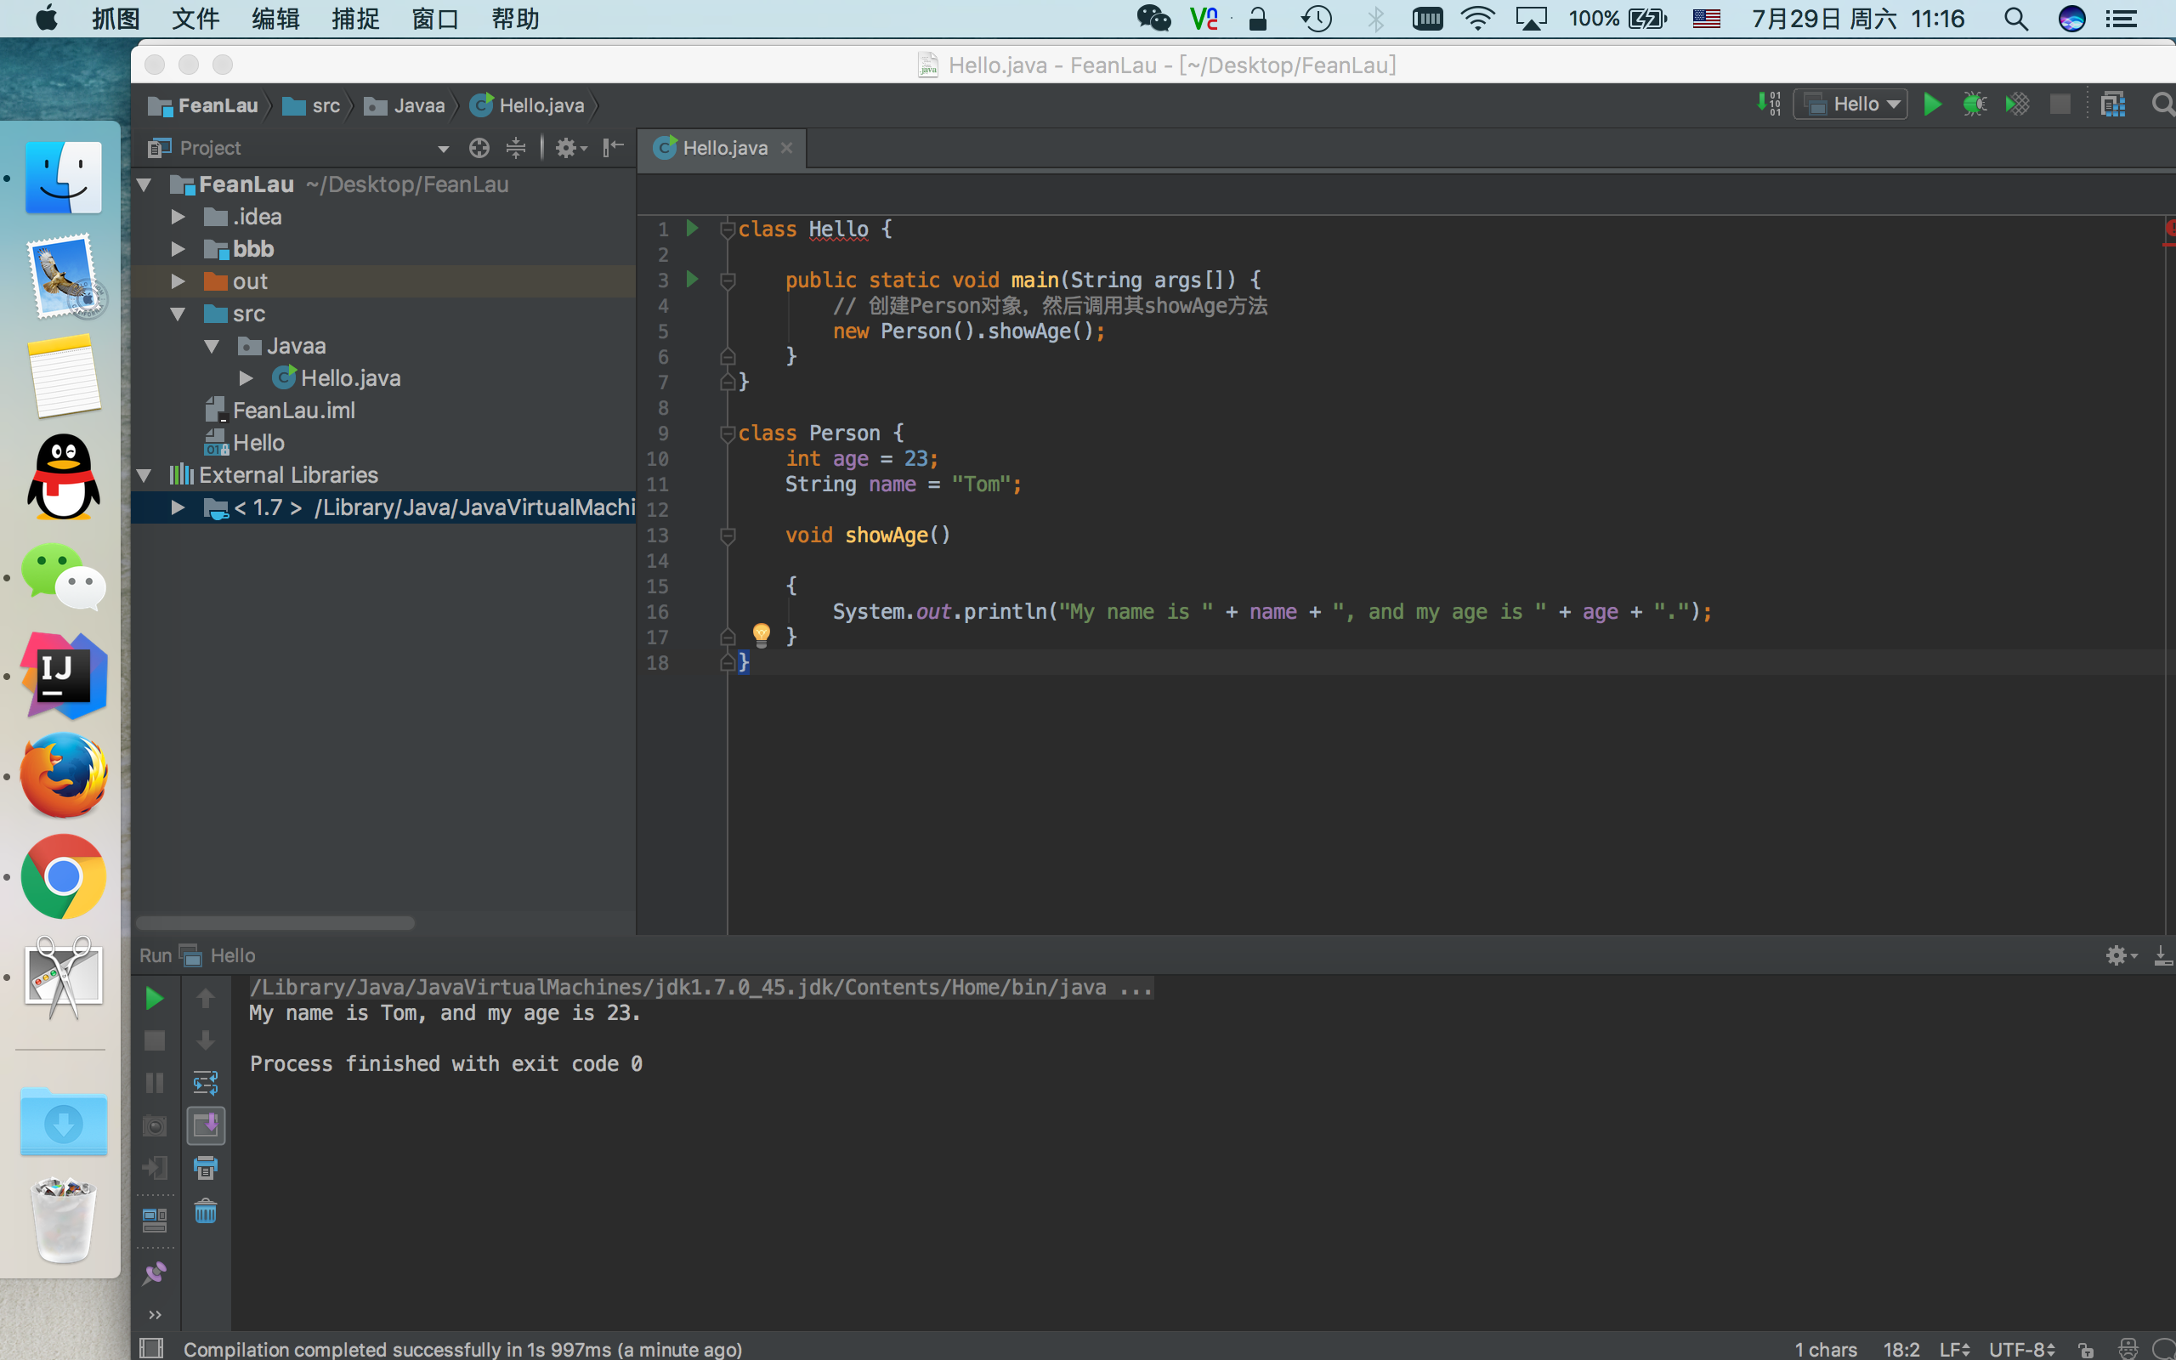Click Scroll from Source target icon
Screen dimensions: 2176x1360
[479, 148]
